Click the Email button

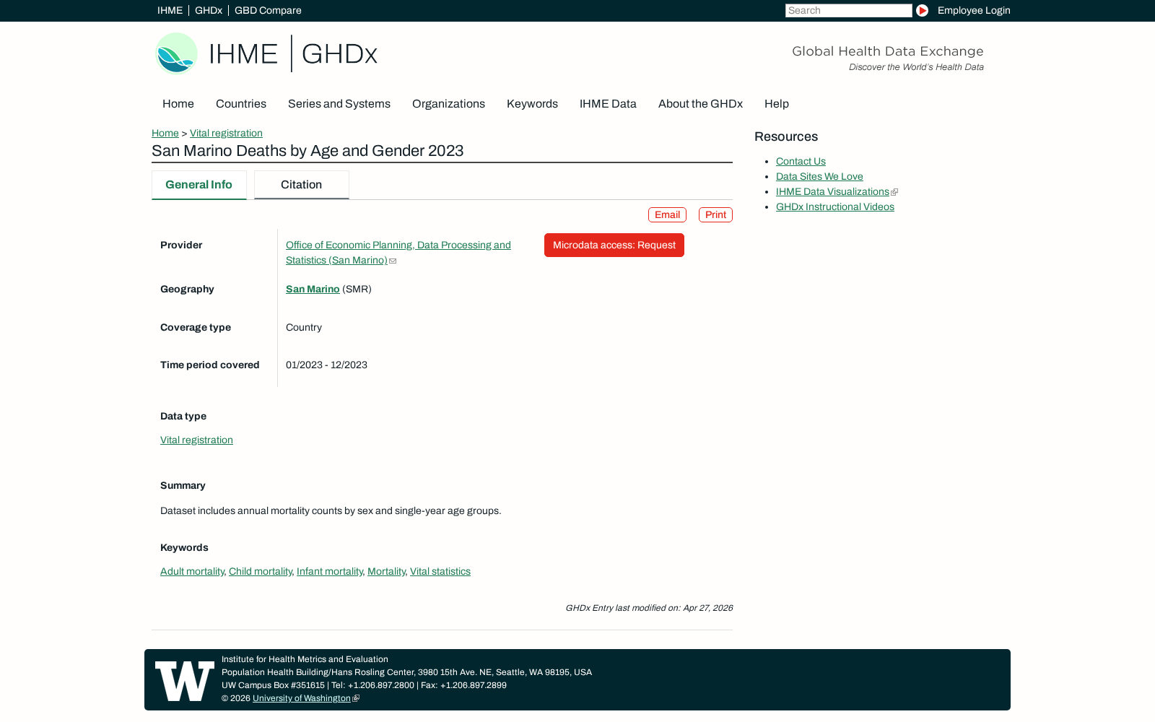tap(667, 214)
